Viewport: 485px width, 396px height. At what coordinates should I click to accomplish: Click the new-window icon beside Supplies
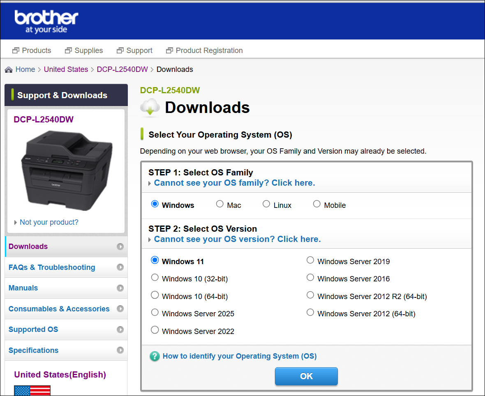pos(68,51)
